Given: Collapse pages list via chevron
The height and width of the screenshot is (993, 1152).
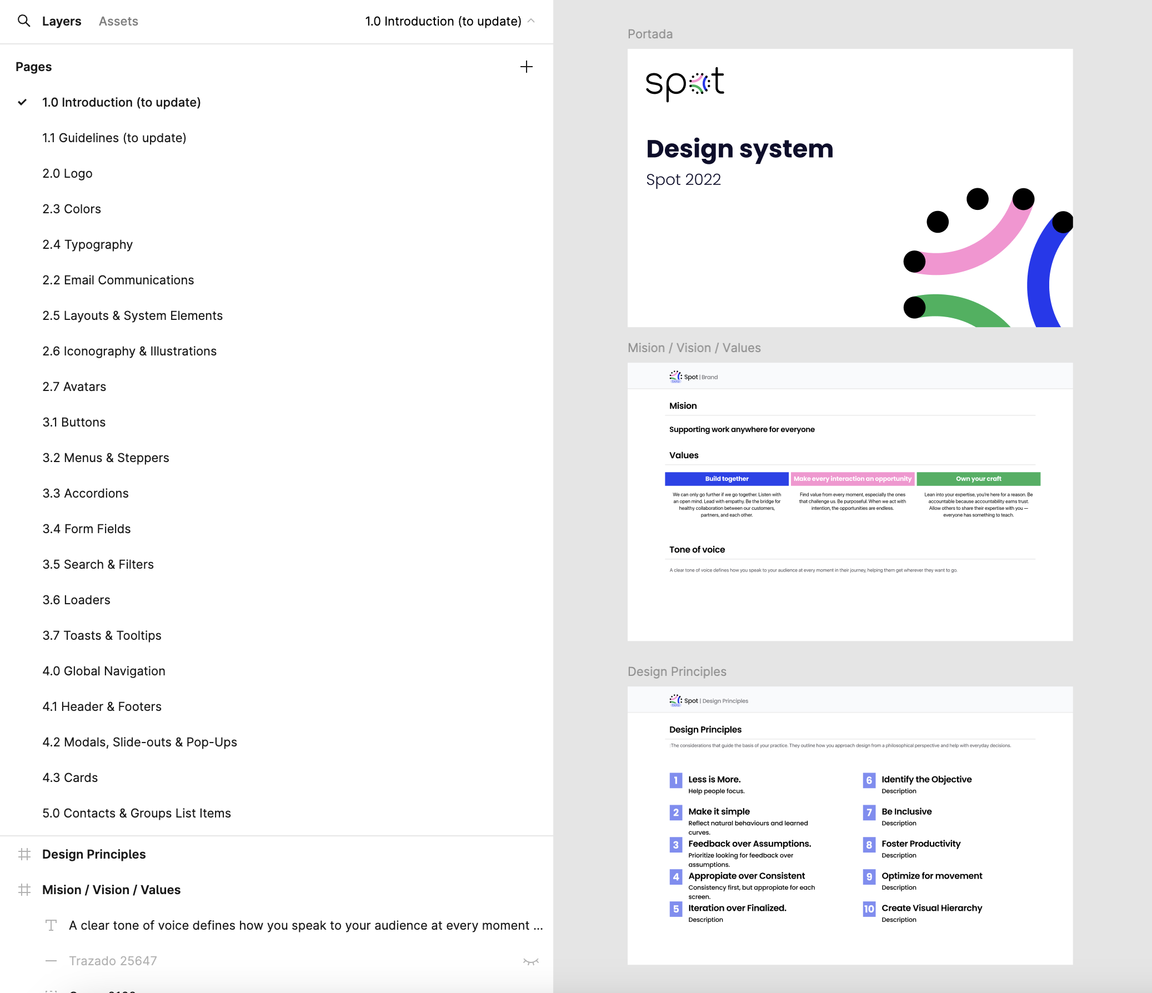Looking at the screenshot, I should (531, 21).
